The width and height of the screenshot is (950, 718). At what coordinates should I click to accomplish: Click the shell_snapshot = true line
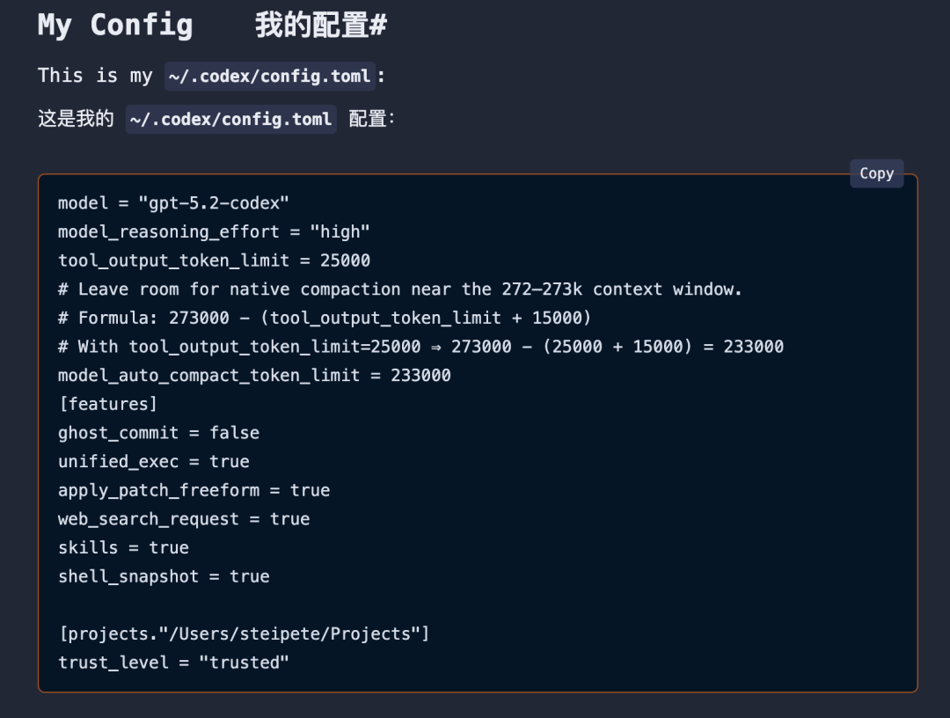point(164,576)
